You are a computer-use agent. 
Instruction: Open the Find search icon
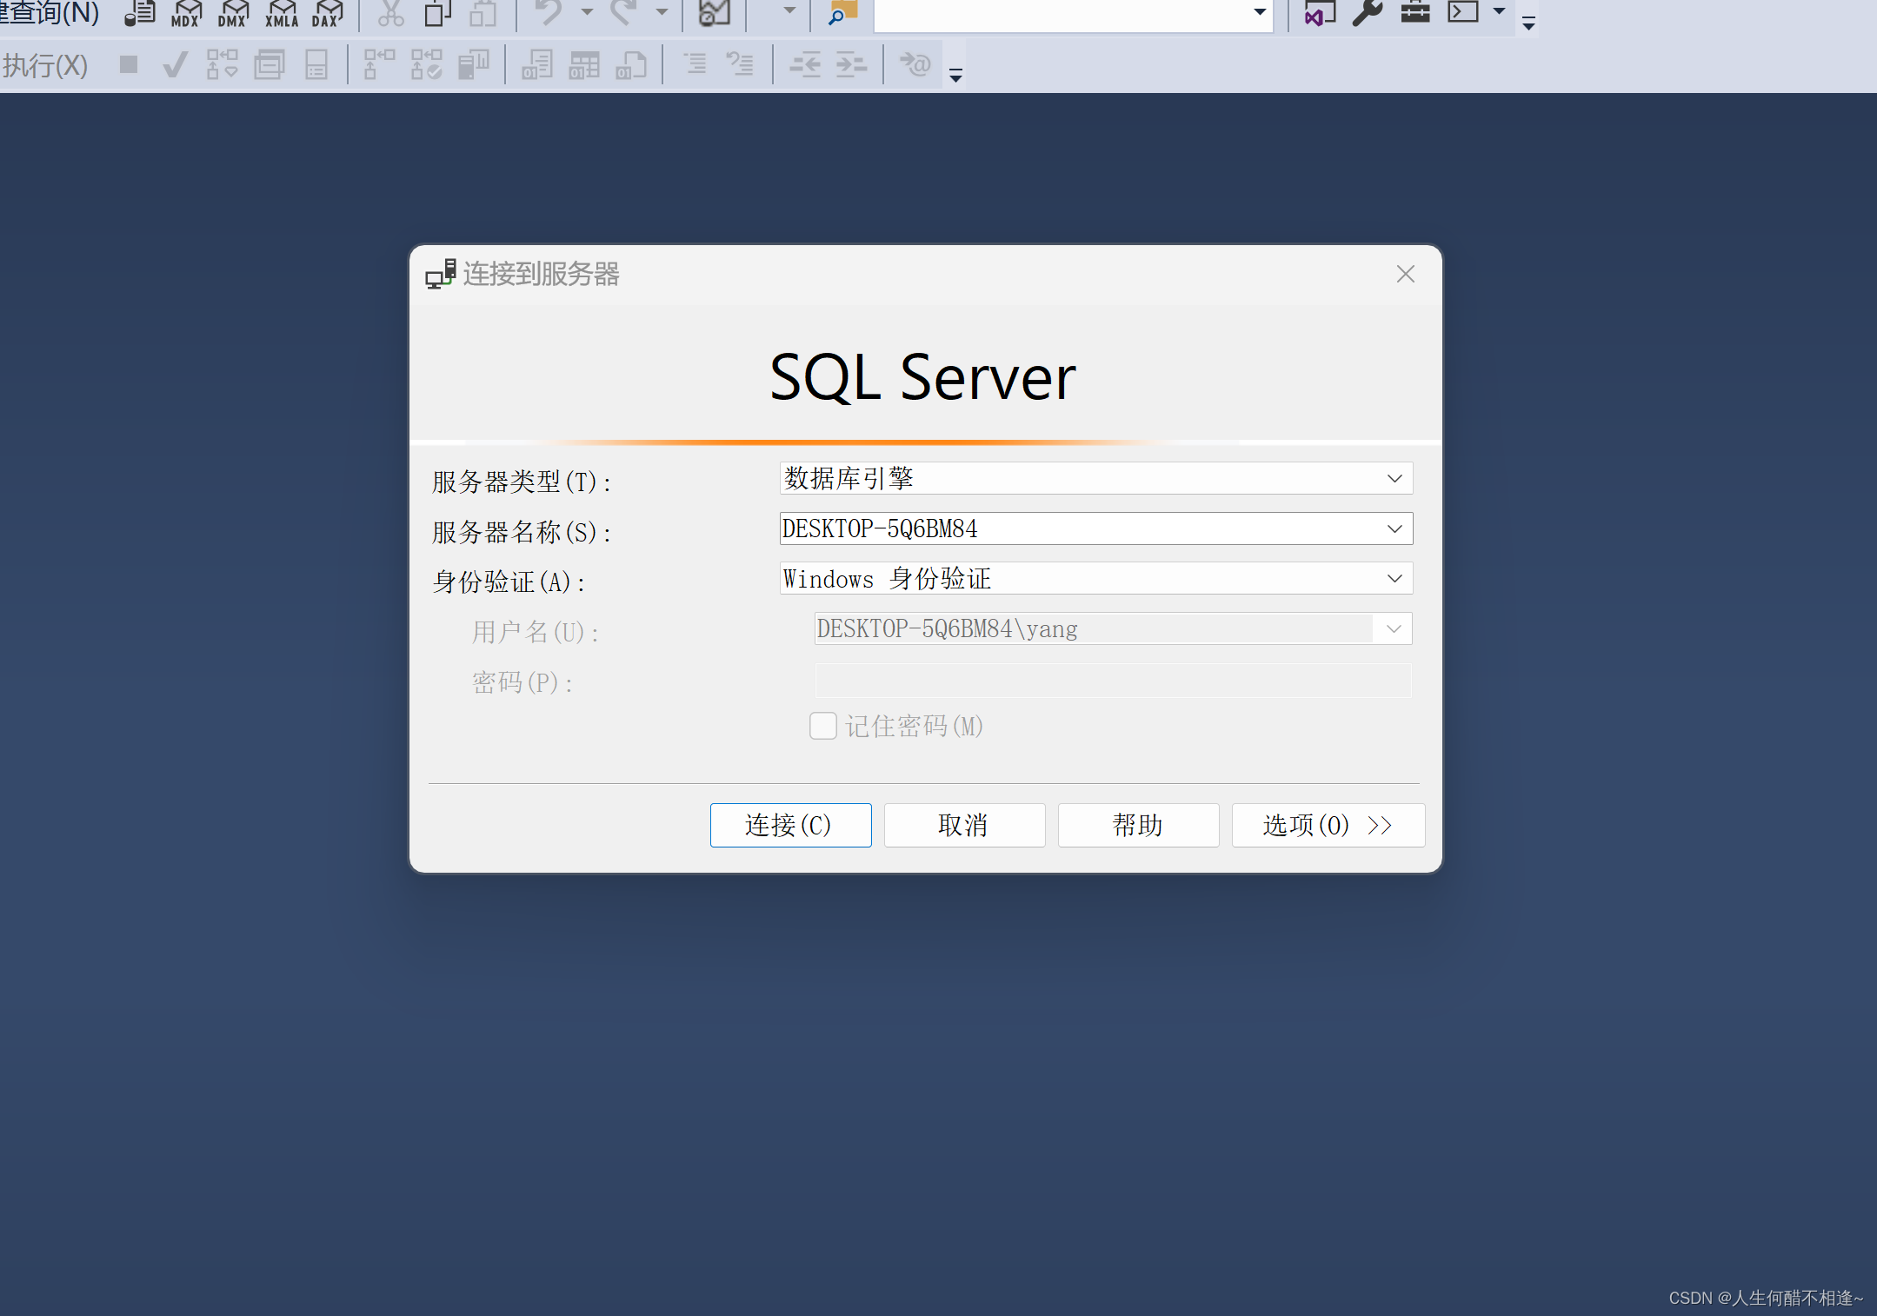click(x=839, y=13)
